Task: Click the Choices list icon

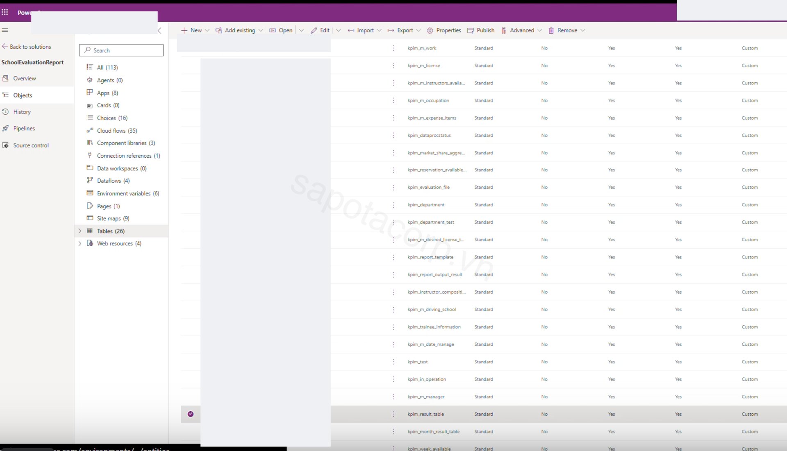Action: (90, 118)
